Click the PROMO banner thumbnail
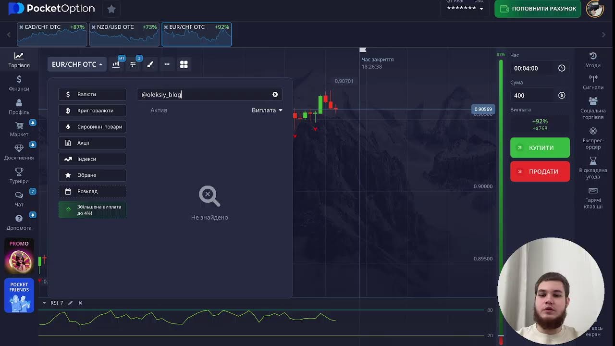 (19, 256)
